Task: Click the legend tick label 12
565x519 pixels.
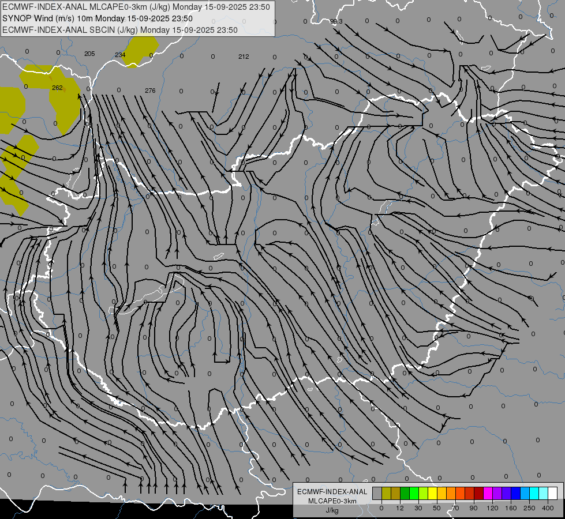Action: pyautogui.click(x=400, y=508)
